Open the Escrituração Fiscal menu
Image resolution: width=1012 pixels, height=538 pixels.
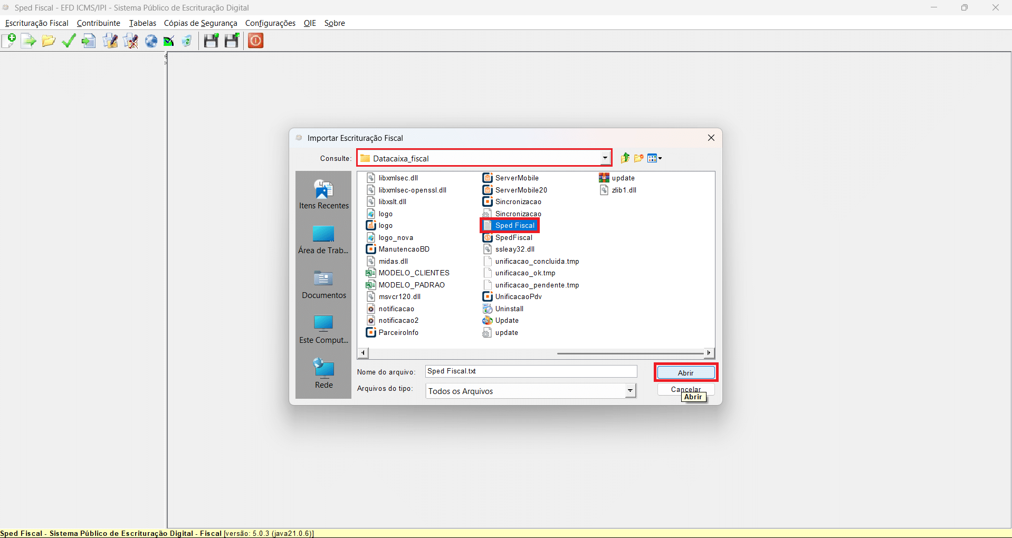coord(37,23)
